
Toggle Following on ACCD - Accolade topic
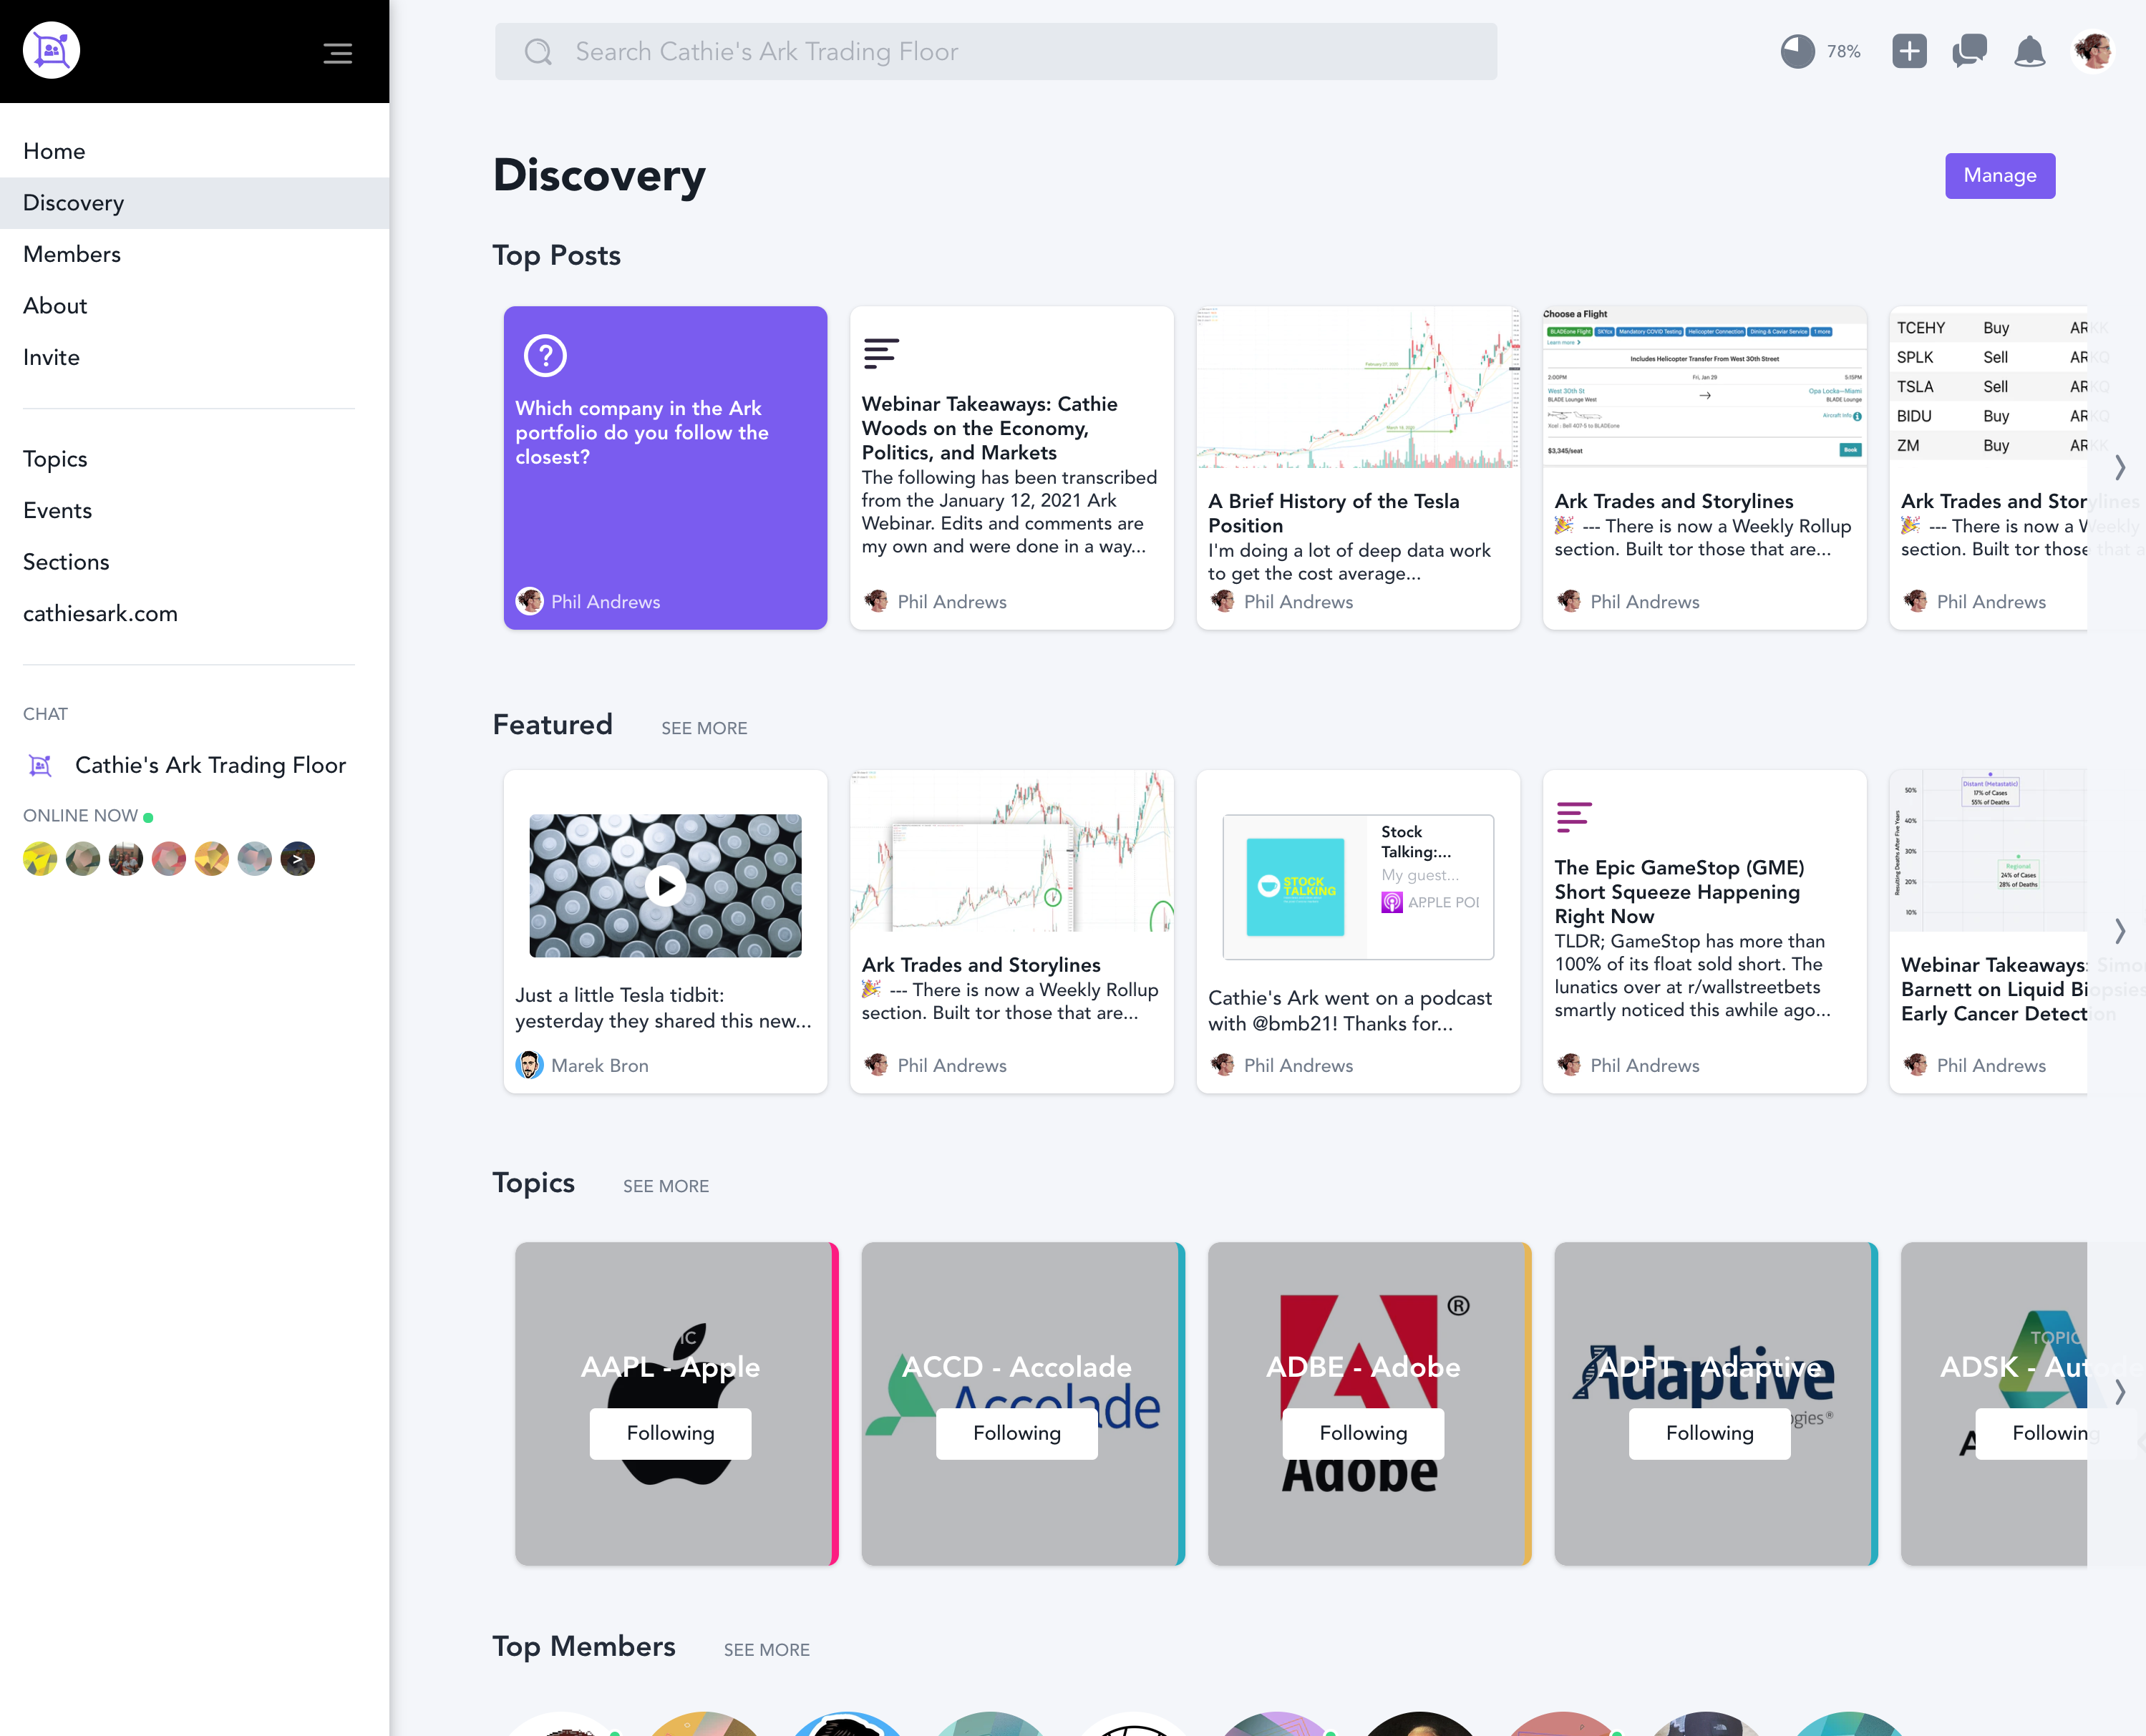pos(1016,1433)
